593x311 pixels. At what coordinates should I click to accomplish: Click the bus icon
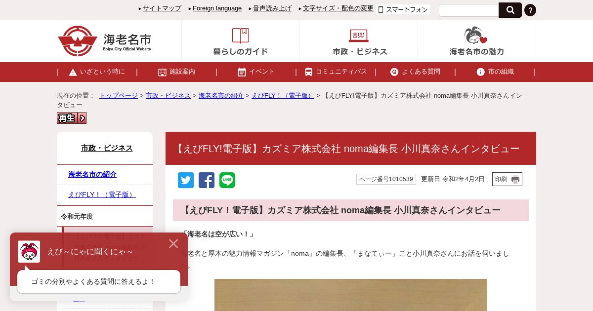(x=308, y=72)
